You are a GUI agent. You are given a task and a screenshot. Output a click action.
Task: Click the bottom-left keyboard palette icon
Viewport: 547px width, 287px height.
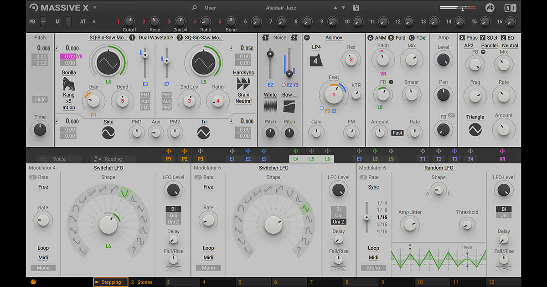[33, 282]
